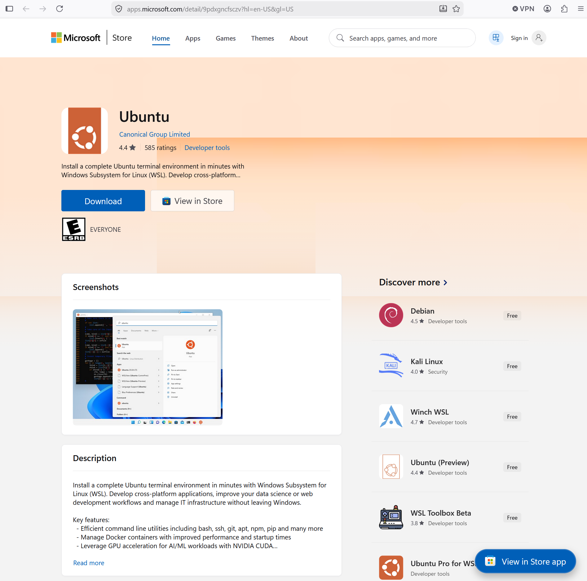Open the VPN indicator in browser toolbar
Viewport: 587px width, 581px height.
pyautogui.click(x=523, y=9)
